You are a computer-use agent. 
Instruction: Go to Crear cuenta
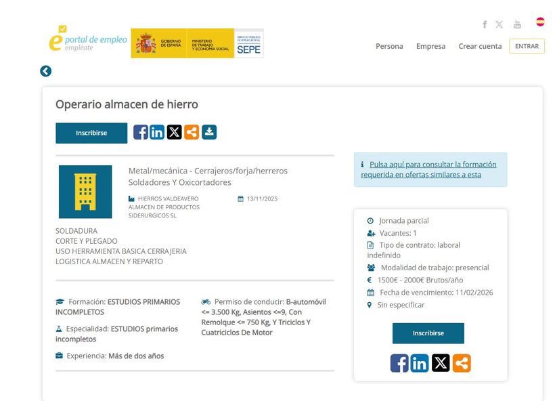click(480, 46)
